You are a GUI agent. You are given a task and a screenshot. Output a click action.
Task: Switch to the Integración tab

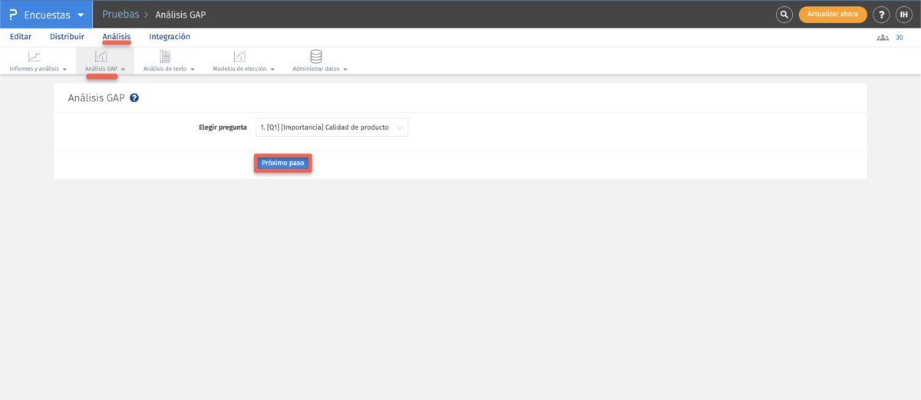click(170, 37)
